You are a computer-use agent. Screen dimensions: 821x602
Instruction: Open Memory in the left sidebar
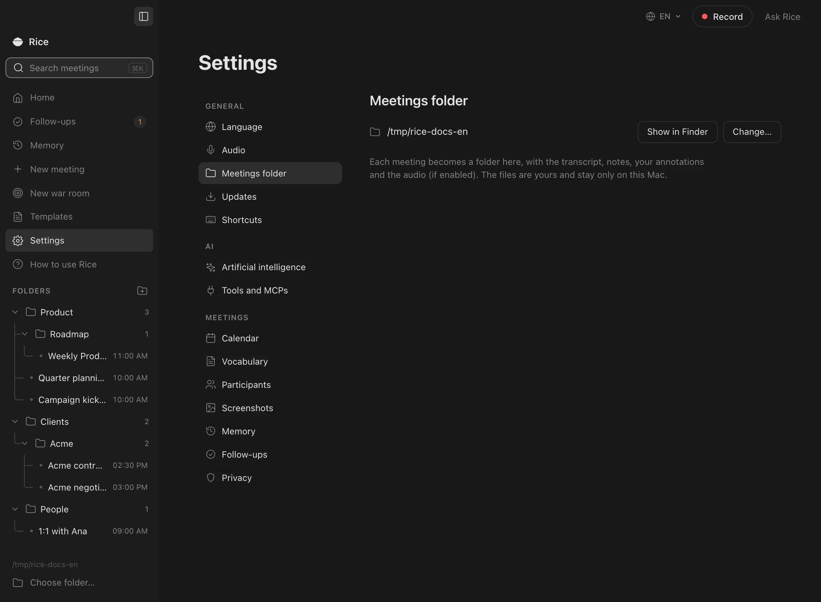(79, 145)
